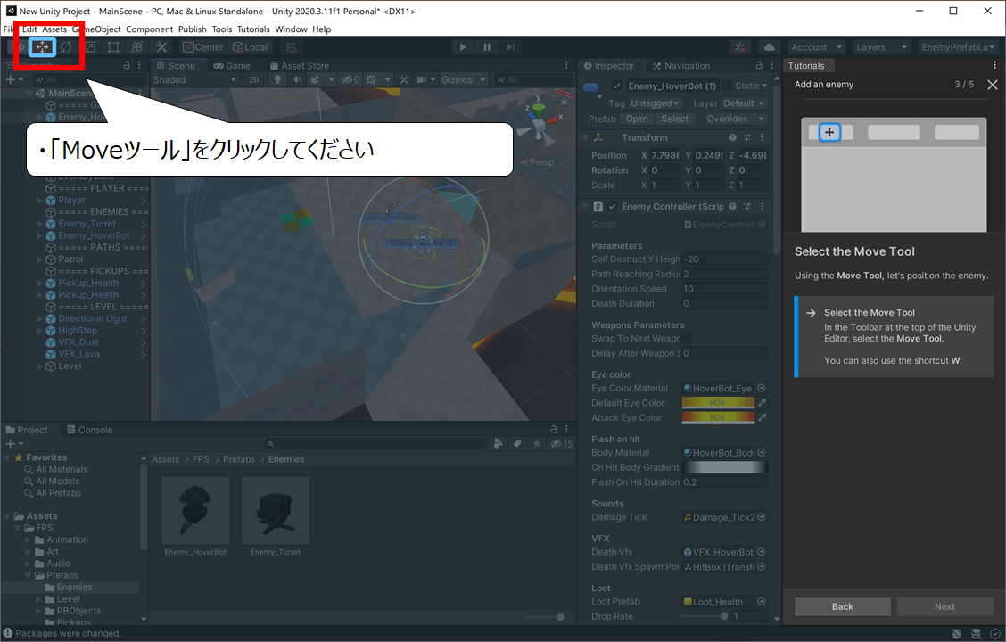The width and height of the screenshot is (1006, 642).
Task: Start Play mode
Action: point(463,47)
